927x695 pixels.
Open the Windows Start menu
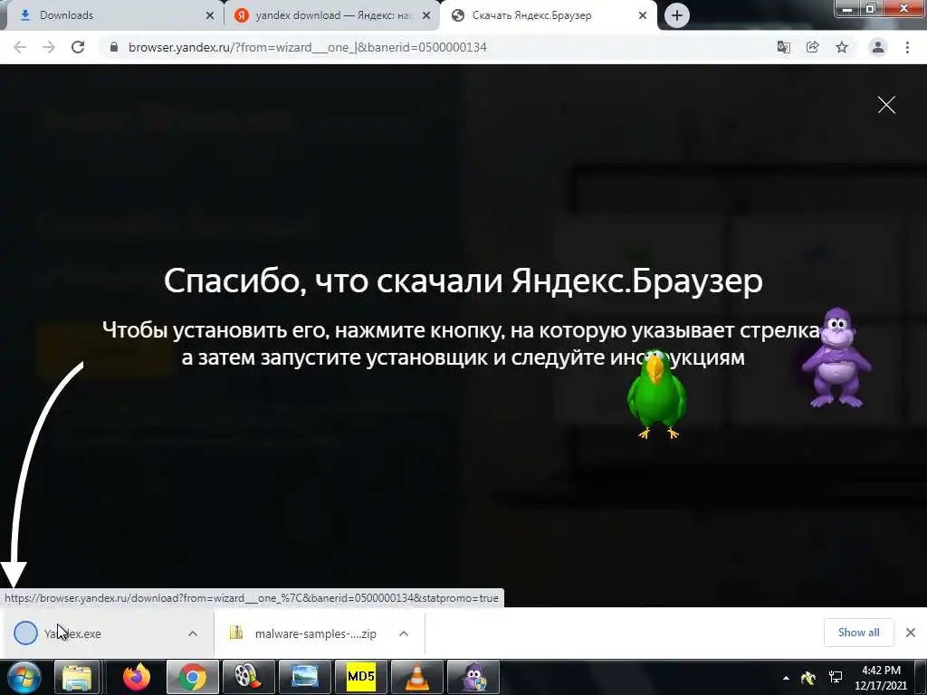click(x=23, y=677)
